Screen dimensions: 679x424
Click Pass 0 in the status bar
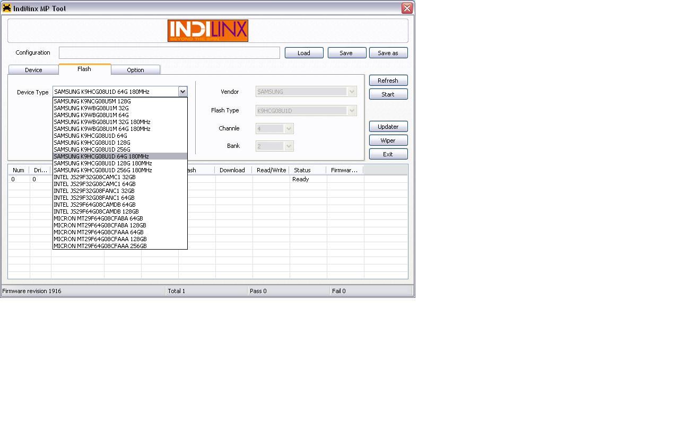pyautogui.click(x=258, y=291)
